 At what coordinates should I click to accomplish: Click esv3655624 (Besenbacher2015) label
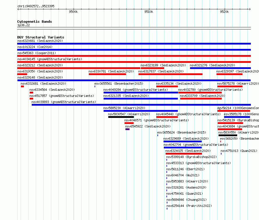(182, 132)
